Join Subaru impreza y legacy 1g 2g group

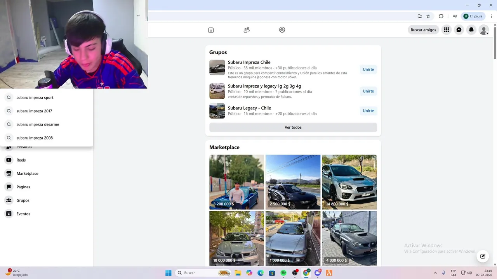[x=368, y=91]
